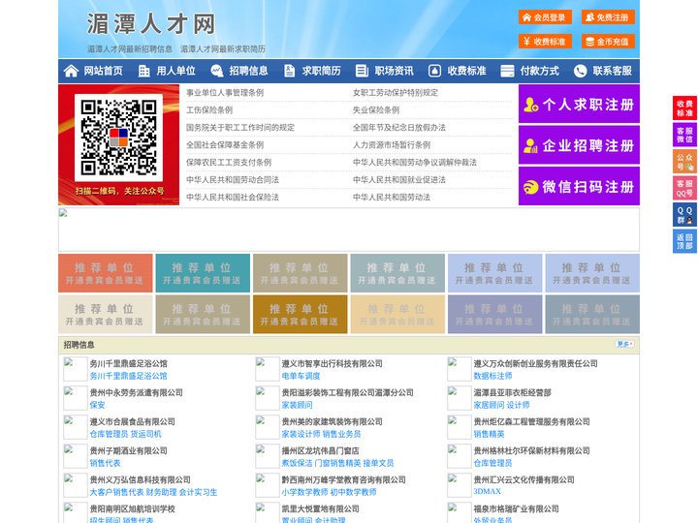Open 全国社会保障基金条例 link
This screenshot has height=523, width=698.
click(225, 144)
